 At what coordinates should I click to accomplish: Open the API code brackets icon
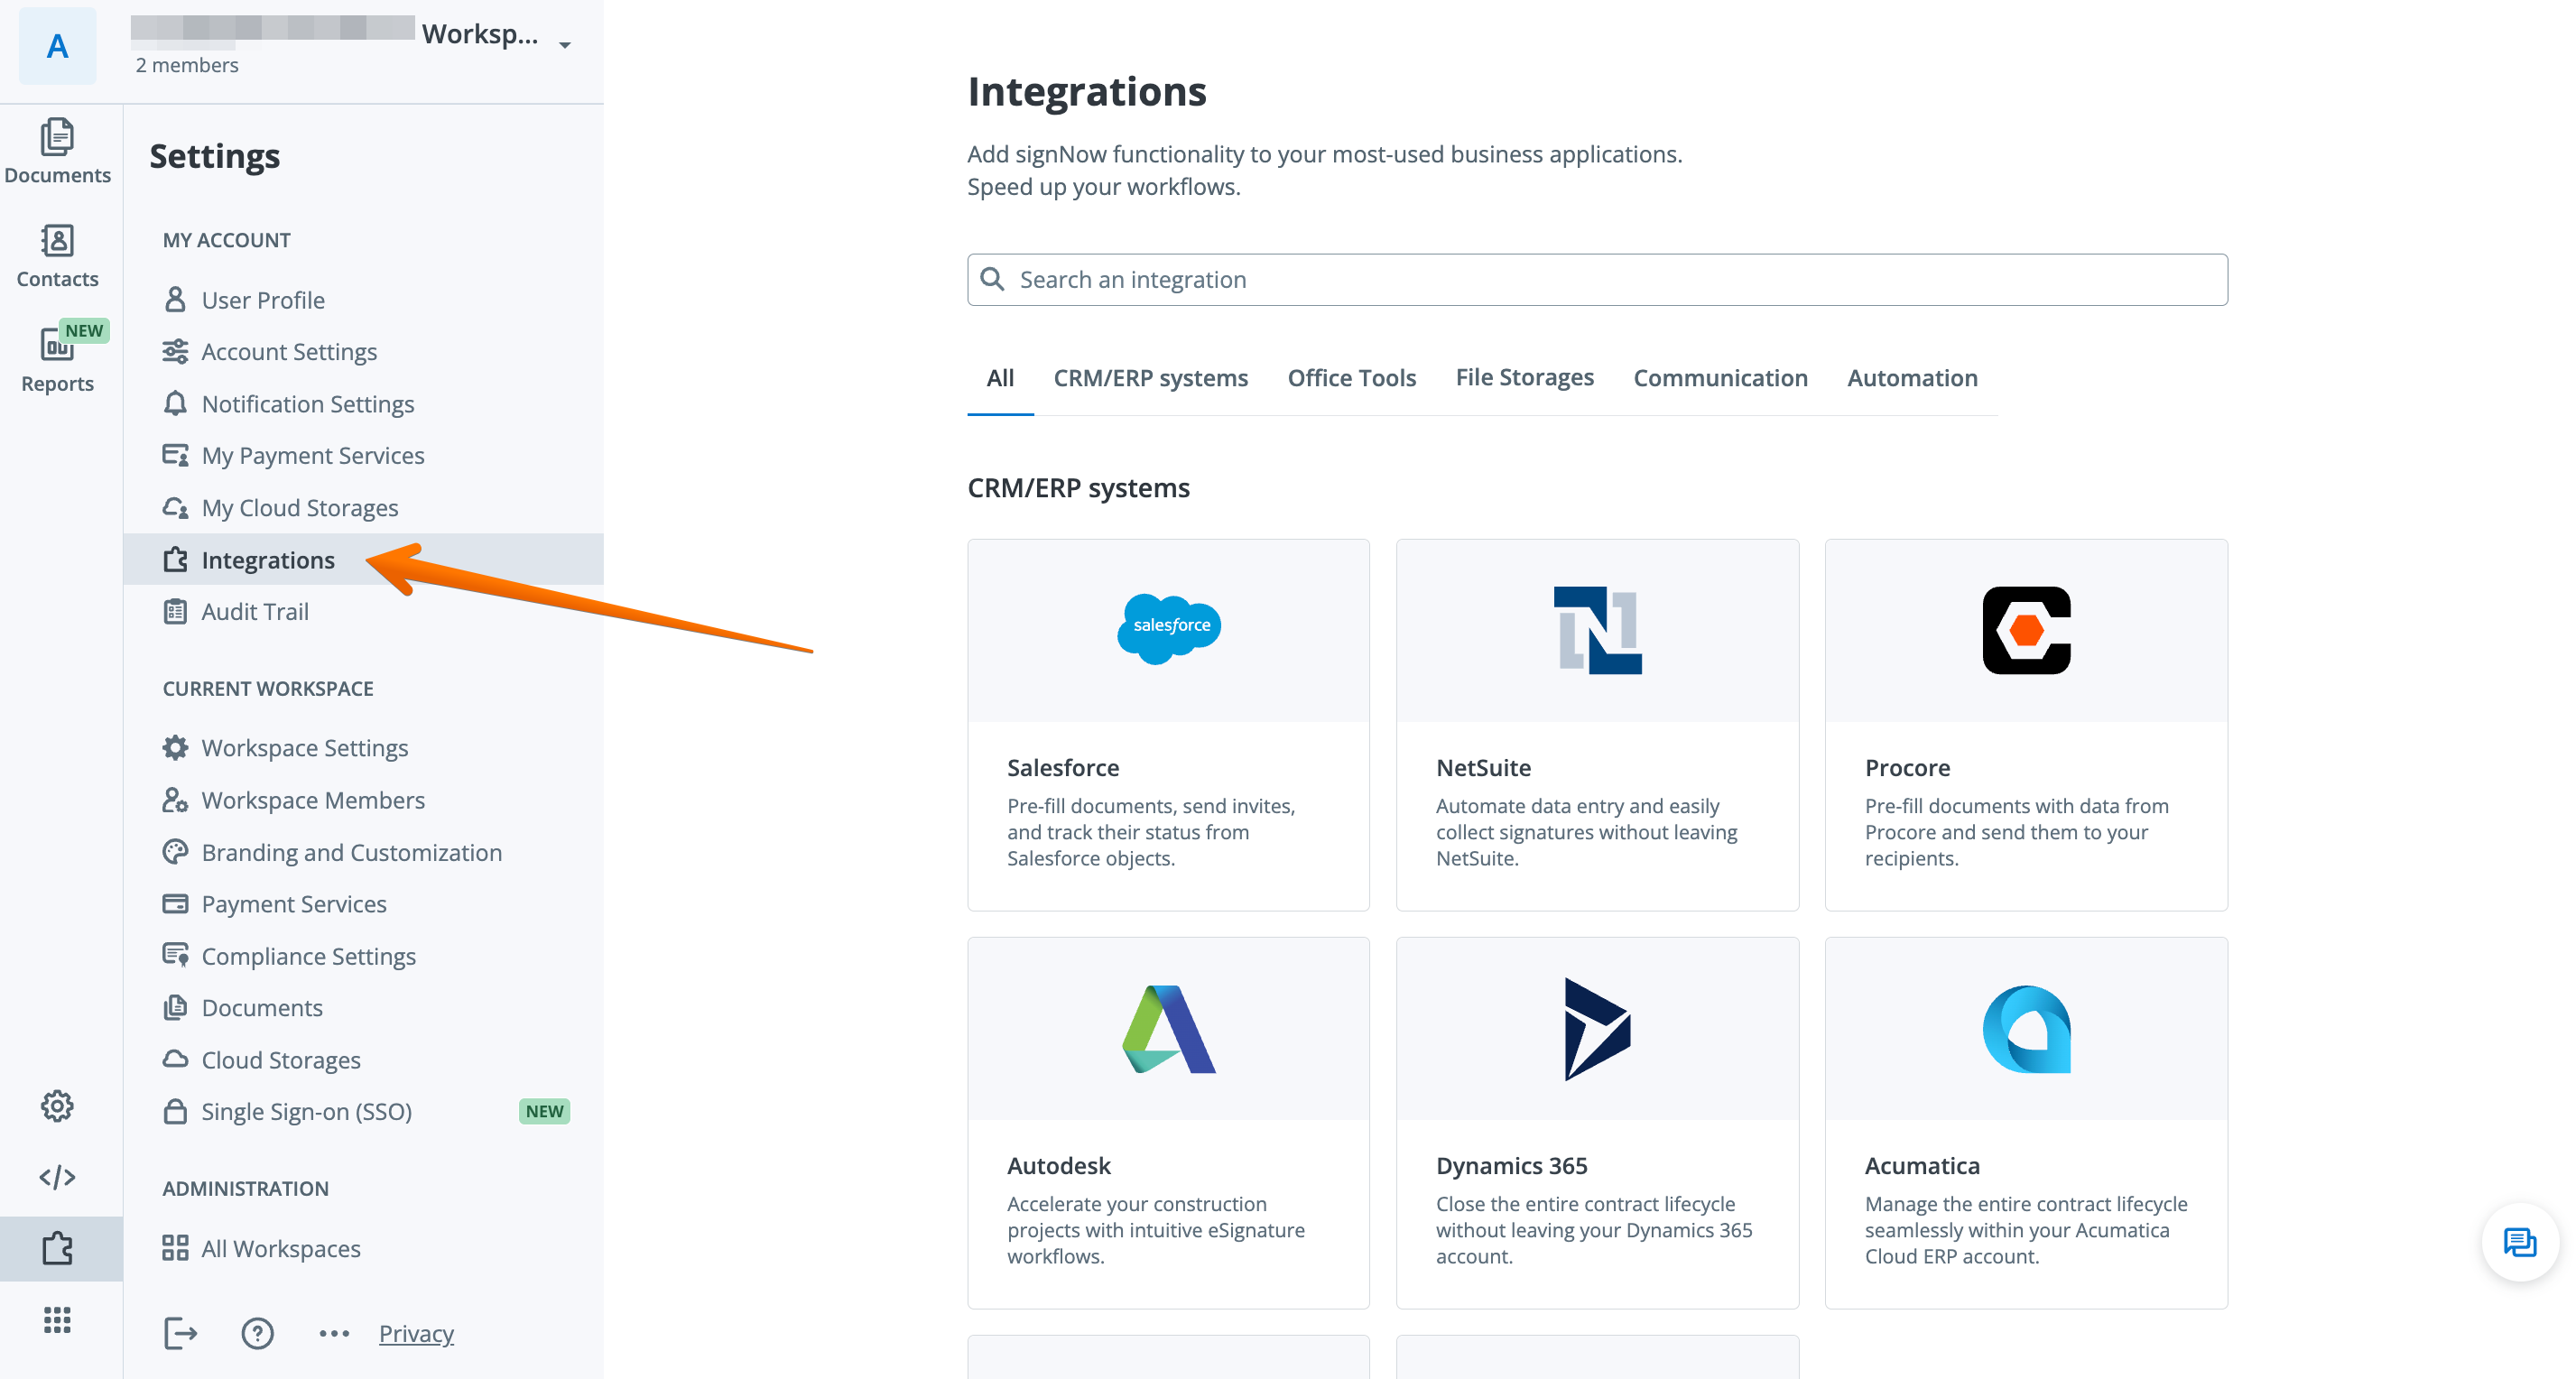tap(57, 1176)
